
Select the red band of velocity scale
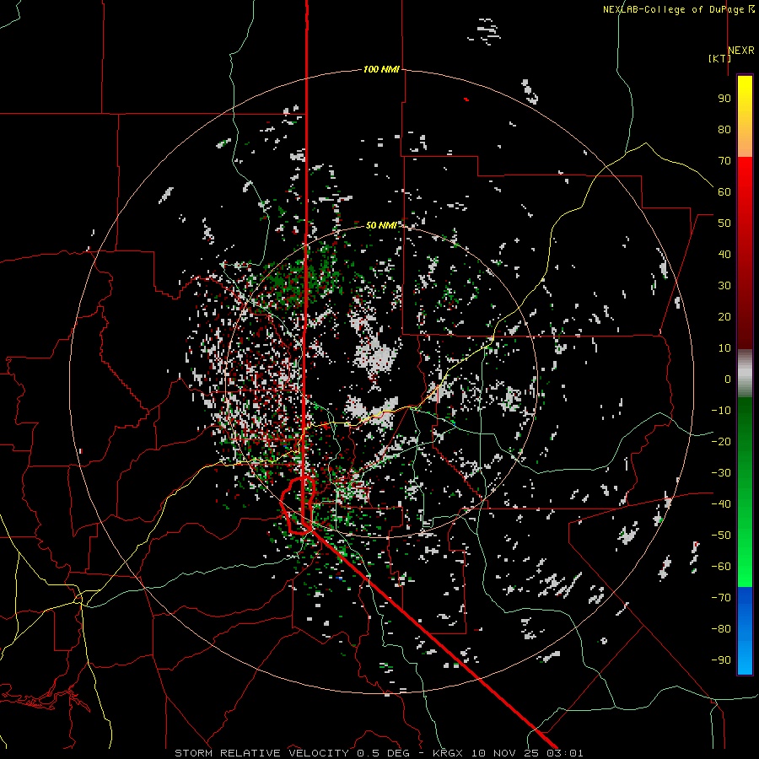coord(745,253)
